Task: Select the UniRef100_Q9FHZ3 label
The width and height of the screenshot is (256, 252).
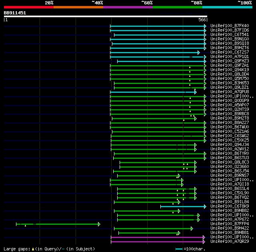Action: (x=230, y=61)
